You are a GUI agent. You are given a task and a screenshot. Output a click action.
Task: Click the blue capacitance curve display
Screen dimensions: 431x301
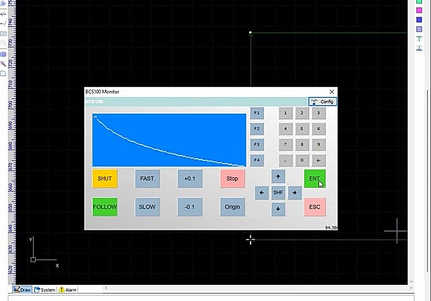(x=169, y=140)
